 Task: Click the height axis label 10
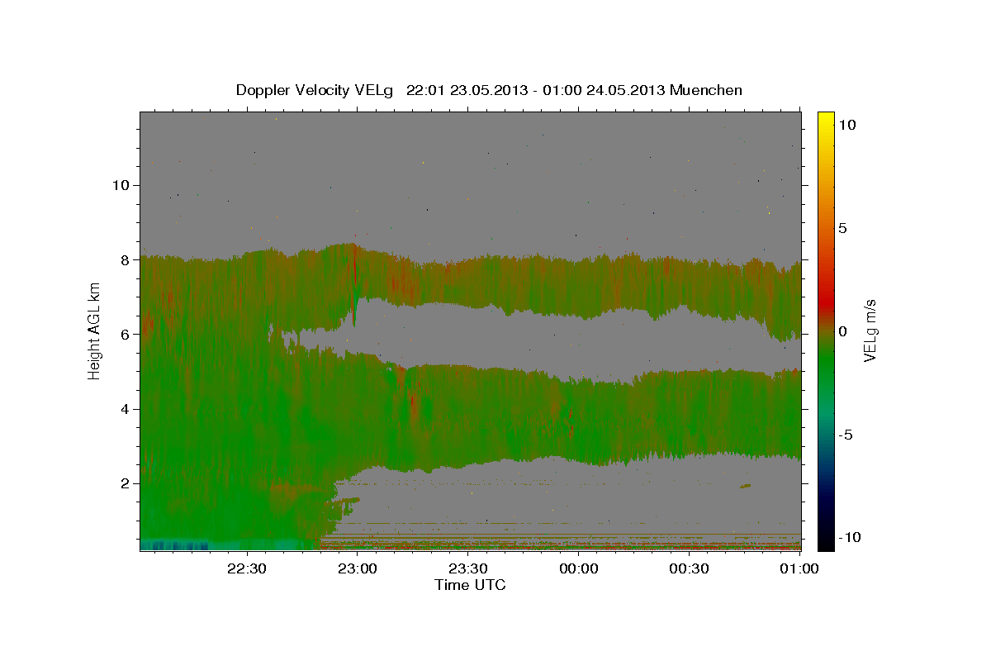121,185
